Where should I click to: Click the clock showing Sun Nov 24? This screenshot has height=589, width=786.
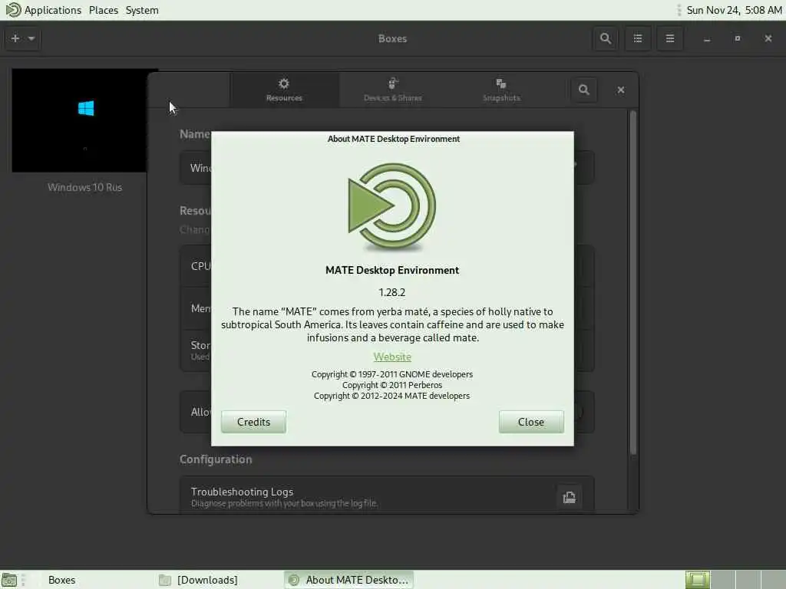(734, 10)
